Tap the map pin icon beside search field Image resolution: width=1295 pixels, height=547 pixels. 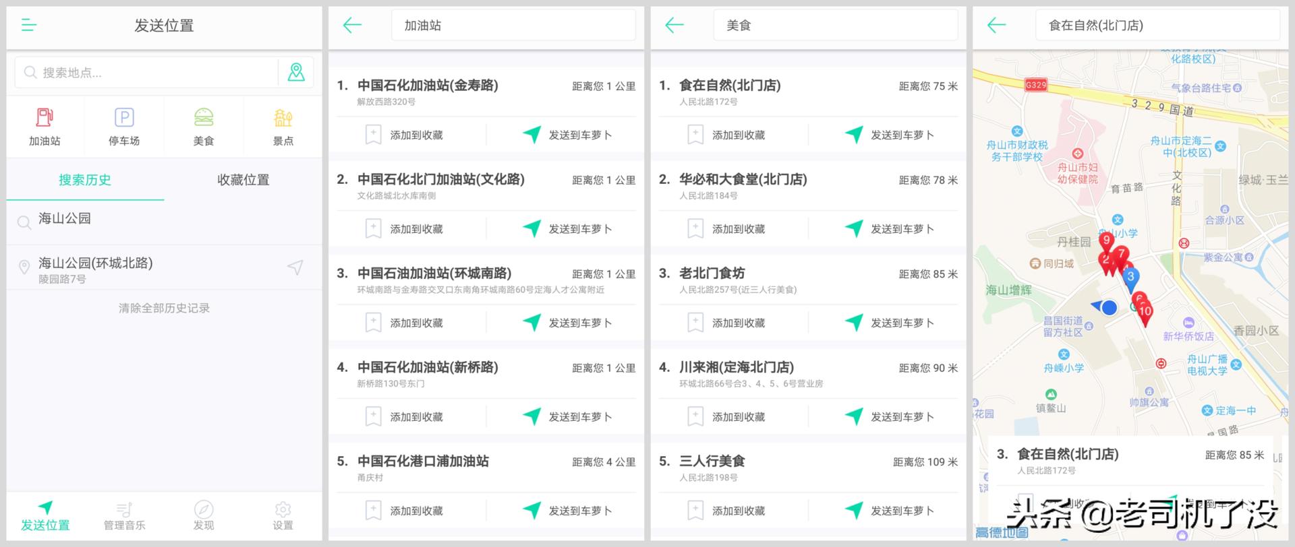[x=296, y=72]
